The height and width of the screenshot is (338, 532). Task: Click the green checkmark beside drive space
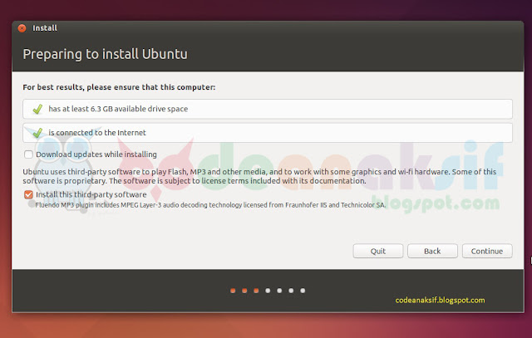click(x=37, y=109)
